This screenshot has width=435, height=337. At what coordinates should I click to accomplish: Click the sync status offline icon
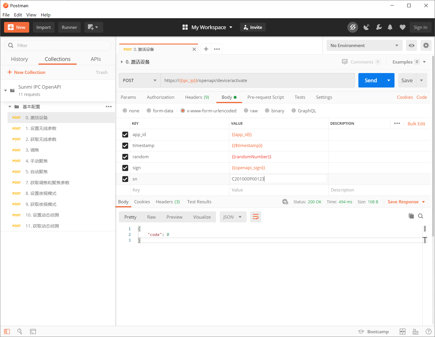[353, 27]
